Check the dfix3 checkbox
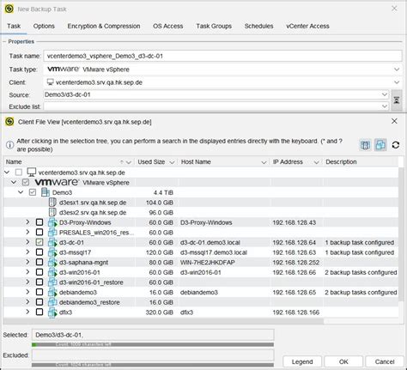The width and height of the screenshot is (407, 370). [x=39, y=312]
